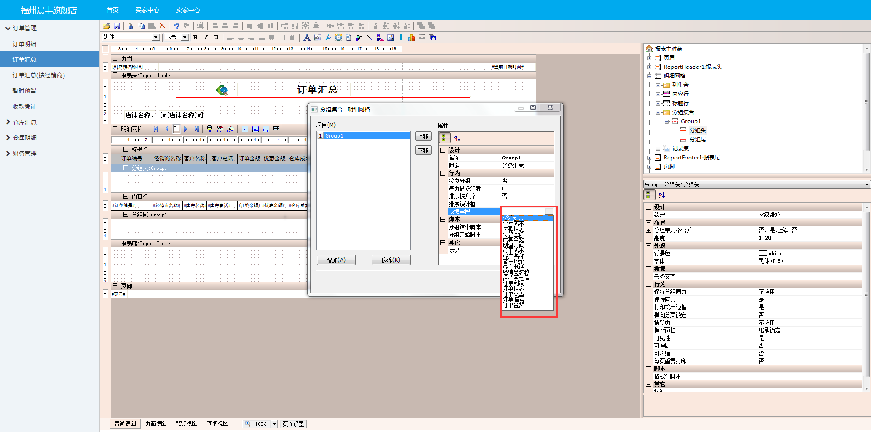Toggle italic formatting button
This screenshot has height=433, width=871.
tap(206, 38)
